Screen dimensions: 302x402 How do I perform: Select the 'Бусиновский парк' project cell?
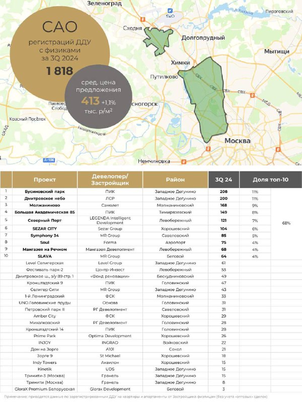point(45,191)
